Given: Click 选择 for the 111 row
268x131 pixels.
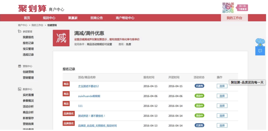Looking at the screenshot, I should 222,106.
